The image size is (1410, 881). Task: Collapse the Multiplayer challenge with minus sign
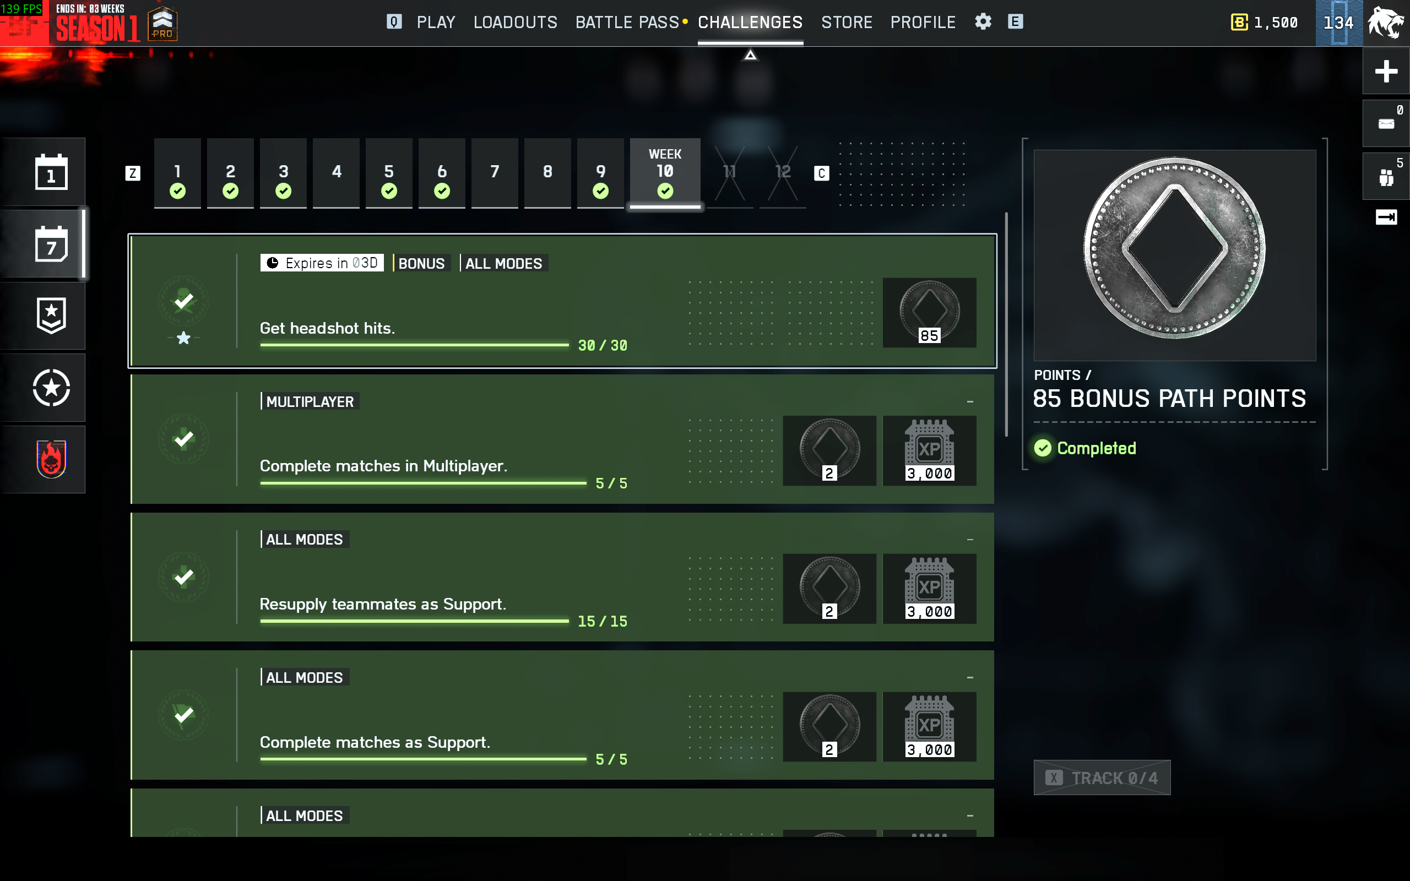969,401
